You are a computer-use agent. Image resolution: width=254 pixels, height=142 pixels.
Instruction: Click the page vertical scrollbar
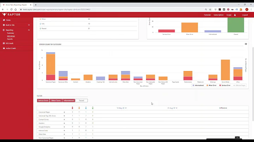click(x=253, y=84)
